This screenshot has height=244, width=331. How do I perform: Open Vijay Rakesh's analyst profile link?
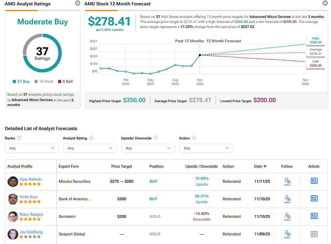pos(30,179)
